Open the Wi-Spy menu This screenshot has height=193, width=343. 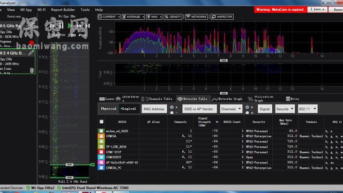(x=26, y=10)
